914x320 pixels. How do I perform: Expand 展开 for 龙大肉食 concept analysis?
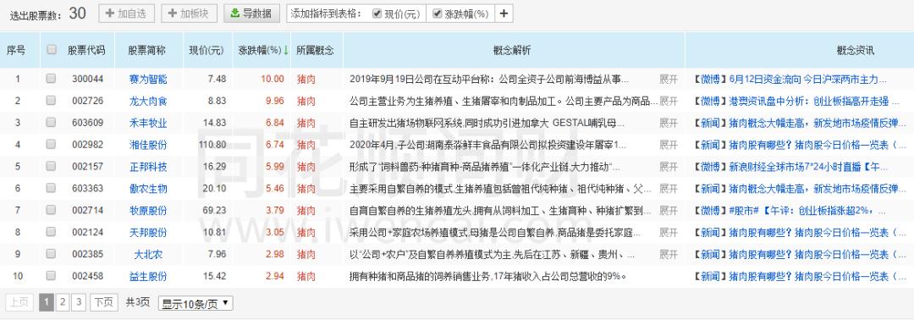669,101
